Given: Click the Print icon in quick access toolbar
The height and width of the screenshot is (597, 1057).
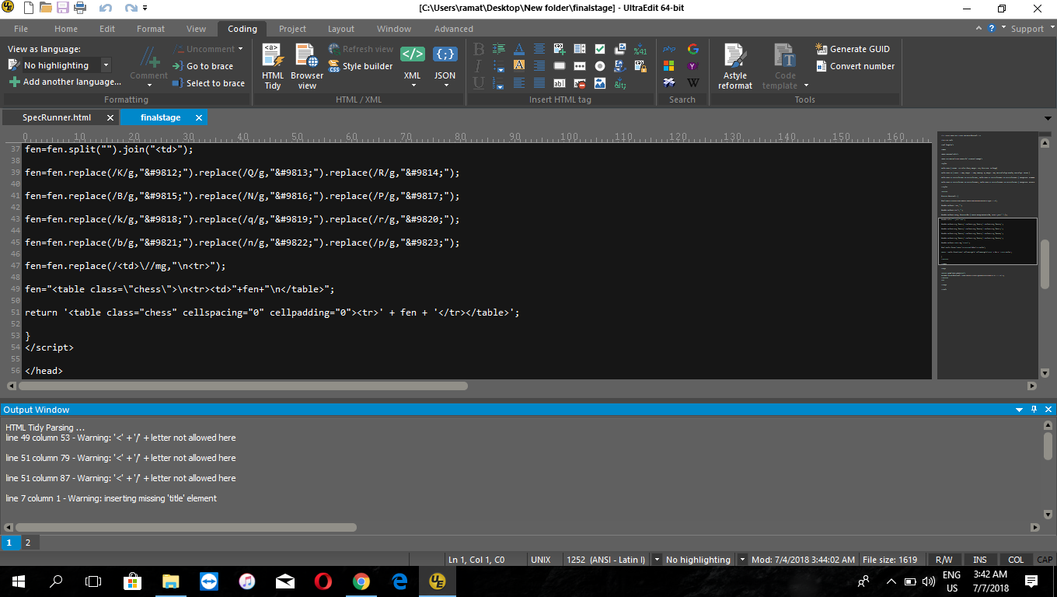Looking at the screenshot, I should pos(80,8).
